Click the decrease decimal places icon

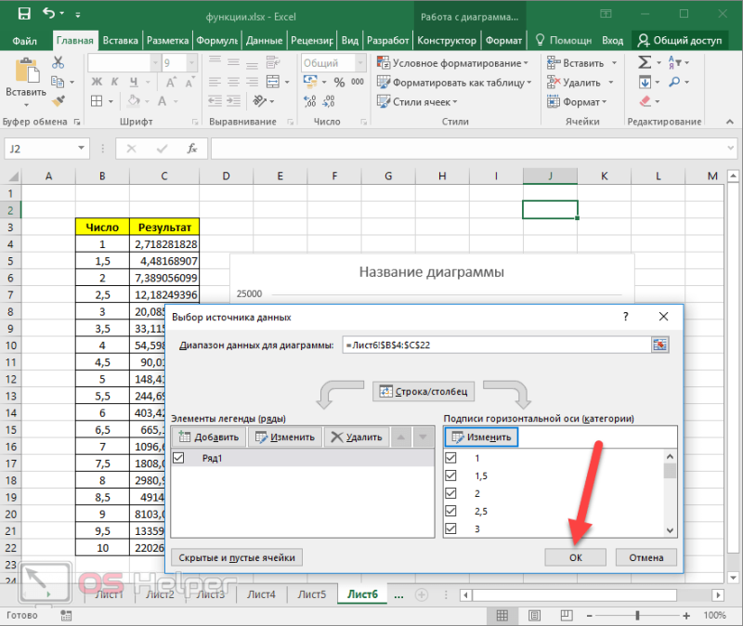329,101
